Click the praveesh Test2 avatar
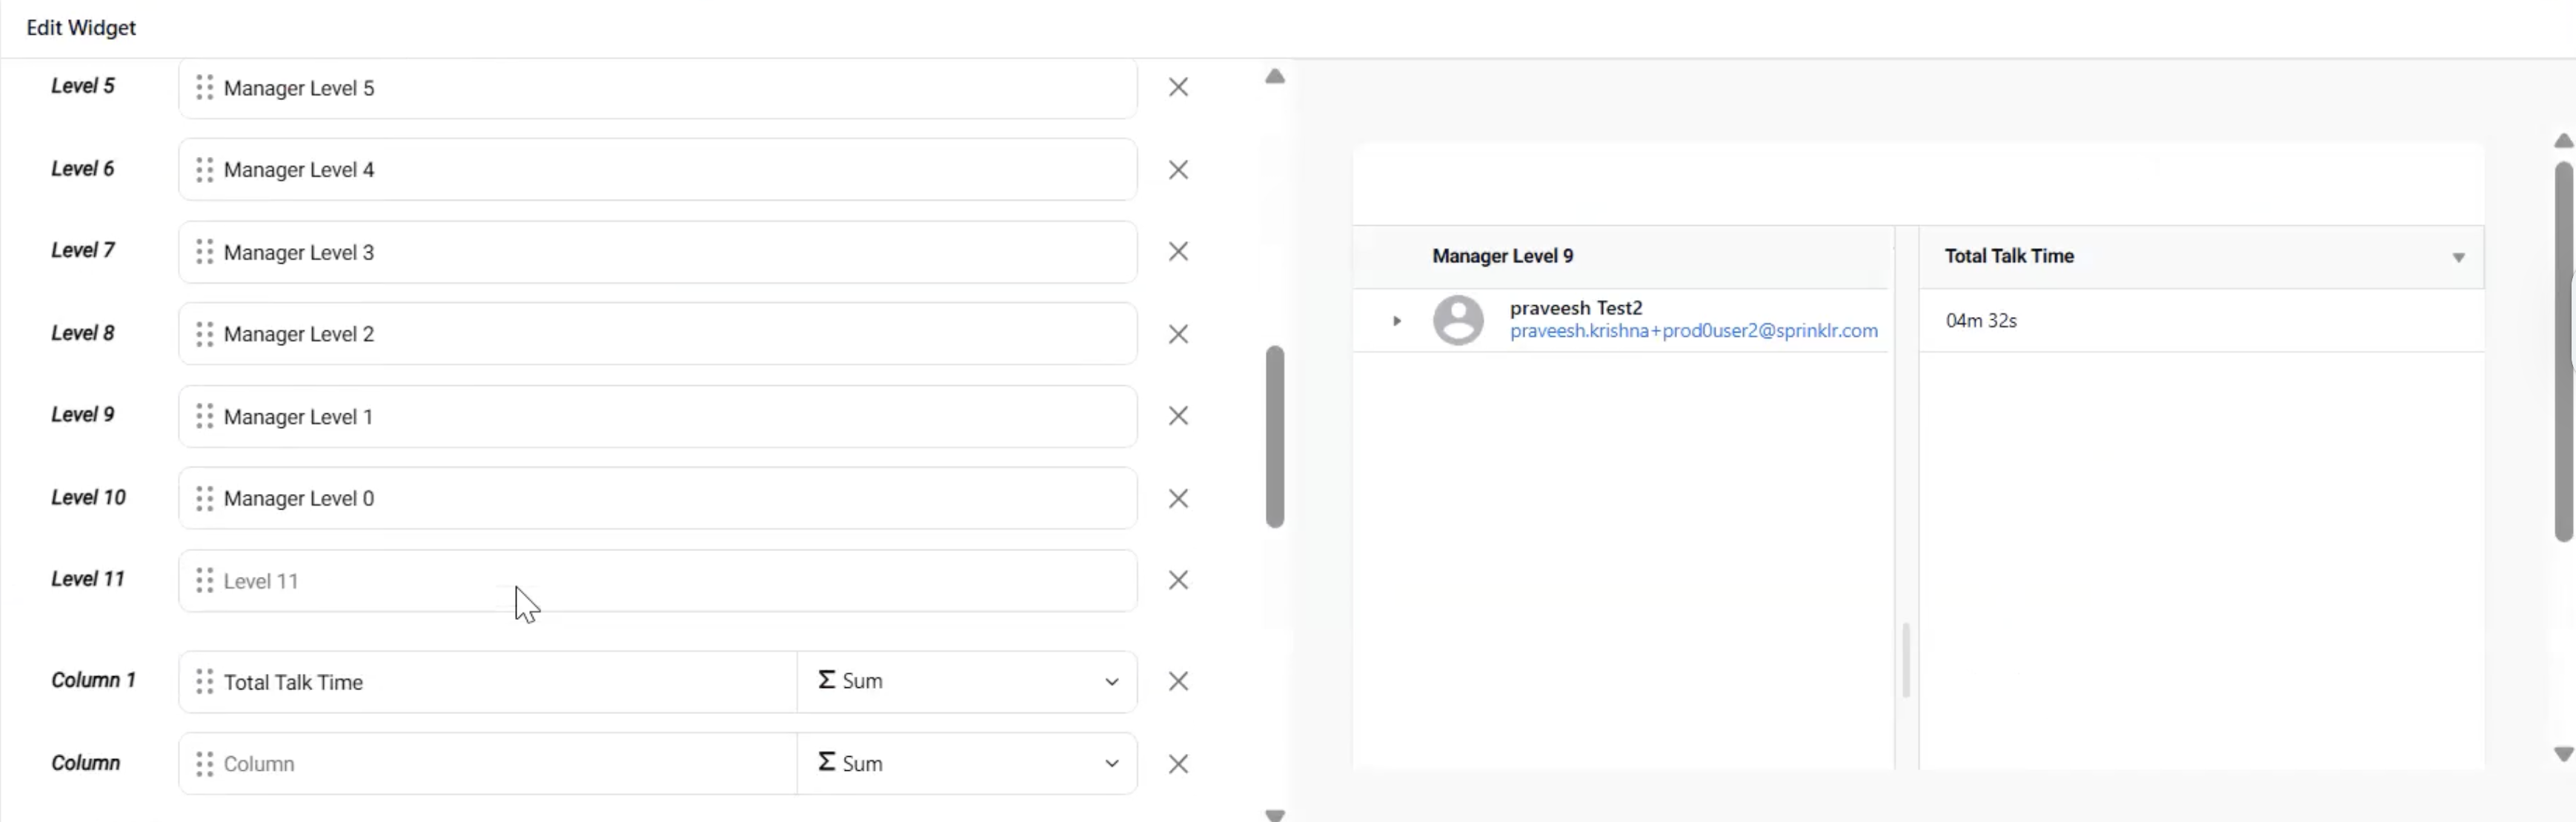2576x822 pixels. tap(1458, 321)
